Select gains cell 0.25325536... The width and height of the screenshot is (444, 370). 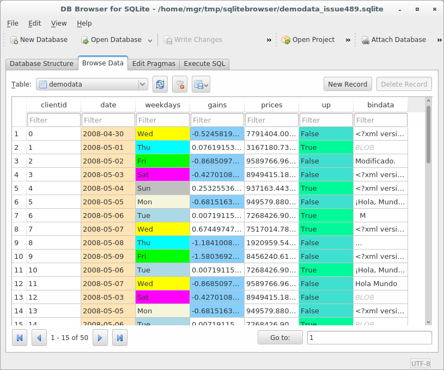click(x=217, y=188)
